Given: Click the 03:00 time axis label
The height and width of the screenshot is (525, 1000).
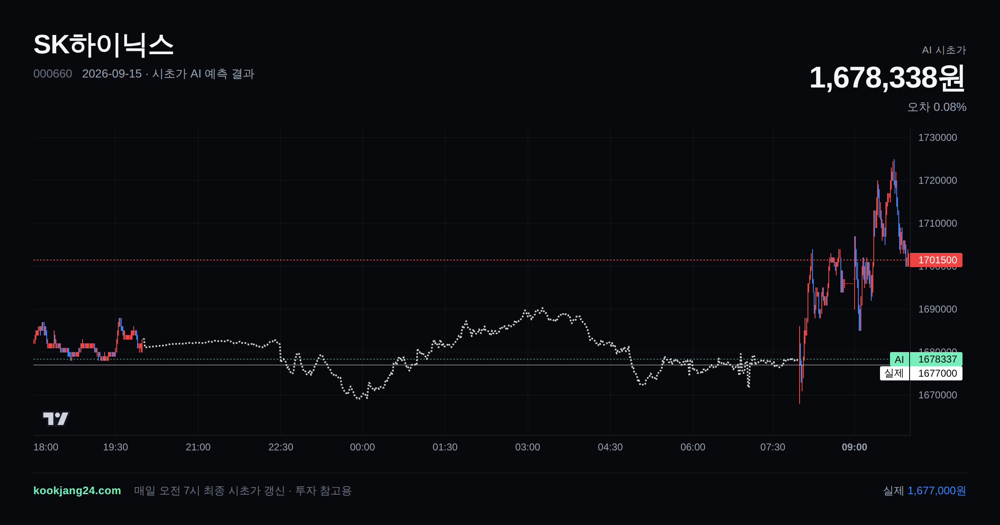Looking at the screenshot, I should (x=527, y=447).
